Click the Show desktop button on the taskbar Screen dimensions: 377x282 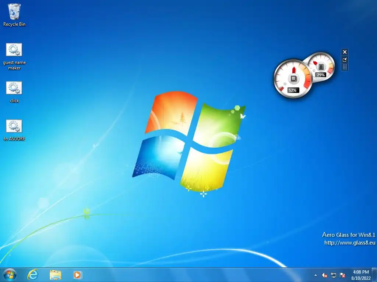(374, 275)
